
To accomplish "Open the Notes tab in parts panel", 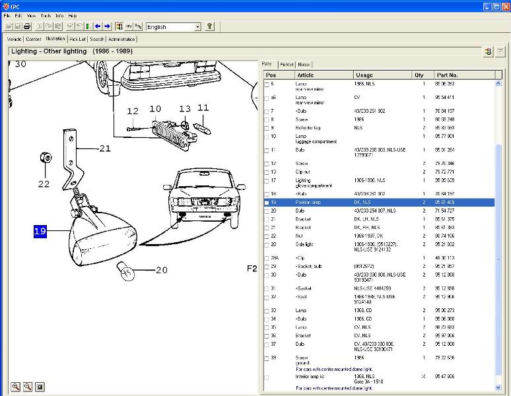I will tap(304, 65).
